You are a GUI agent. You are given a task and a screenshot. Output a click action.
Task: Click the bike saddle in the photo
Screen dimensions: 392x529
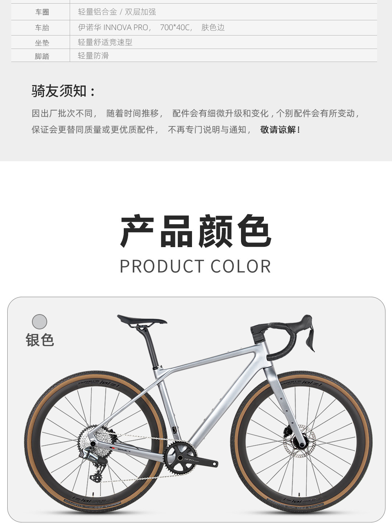142,320
